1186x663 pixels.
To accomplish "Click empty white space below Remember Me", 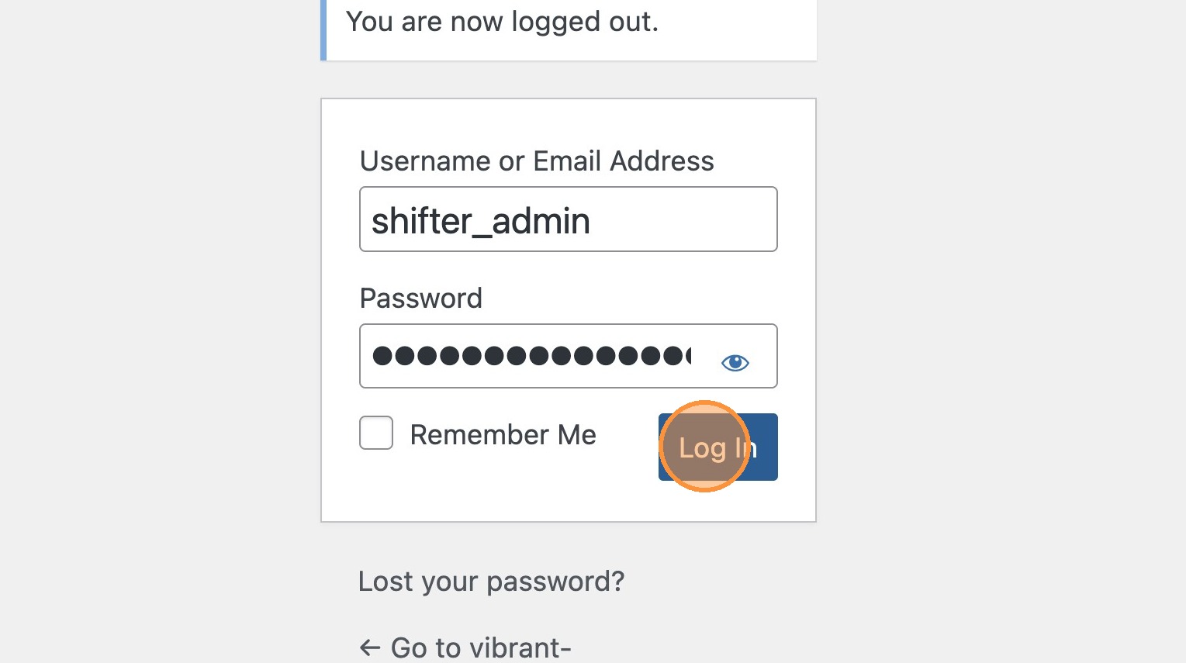I will tap(481, 489).
